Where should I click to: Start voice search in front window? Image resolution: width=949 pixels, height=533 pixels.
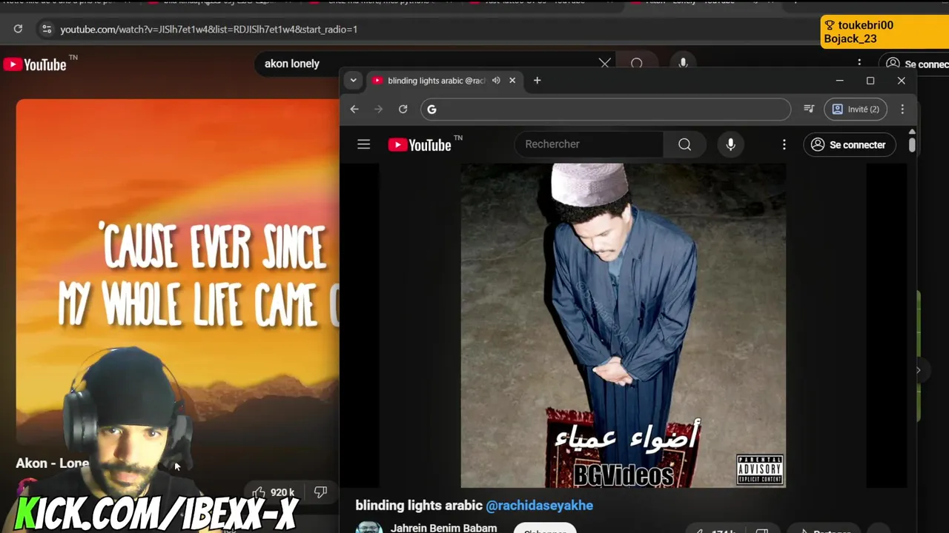click(x=730, y=144)
